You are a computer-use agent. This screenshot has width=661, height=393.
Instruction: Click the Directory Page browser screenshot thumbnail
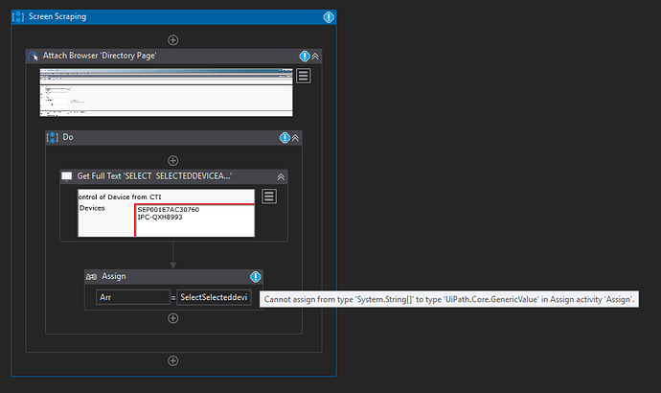click(x=166, y=92)
